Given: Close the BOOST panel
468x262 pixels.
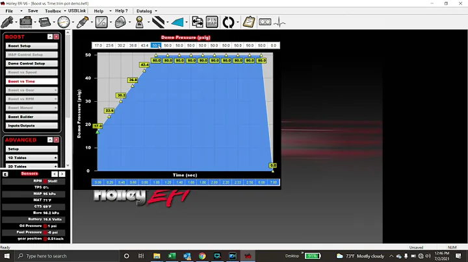Looking at the screenshot, I should click(56, 36).
